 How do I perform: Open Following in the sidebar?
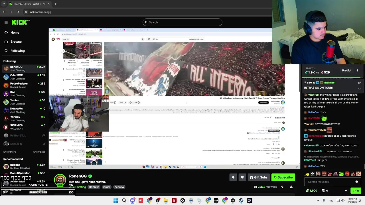(x=14, y=51)
